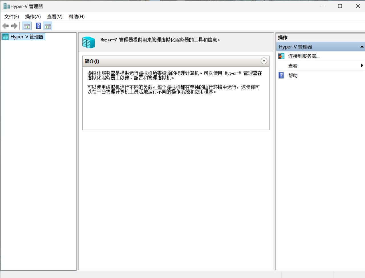The width and height of the screenshot is (365, 278).
Task: Select Hyper-V 管理器 in the left tree
Action: tap(27, 37)
